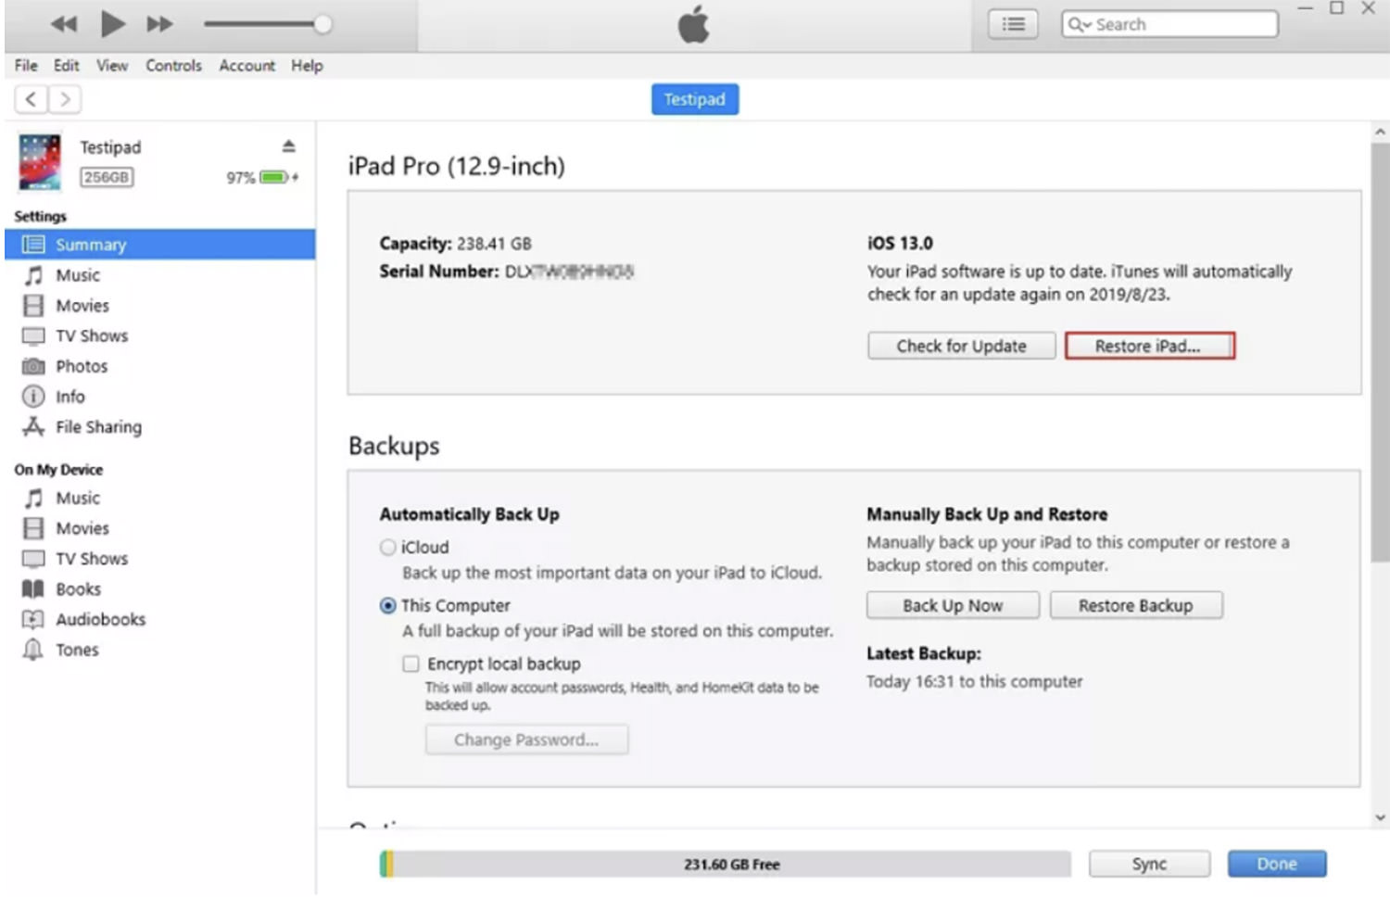This screenshot has width=1390, height=897.
Task: Click the Testipad device thumbnail
Action: 40,162
